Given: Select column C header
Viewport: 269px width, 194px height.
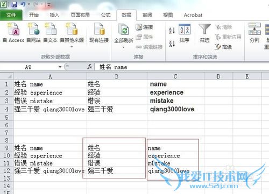Looking at the screenshot, I should (x=175, y=77).
